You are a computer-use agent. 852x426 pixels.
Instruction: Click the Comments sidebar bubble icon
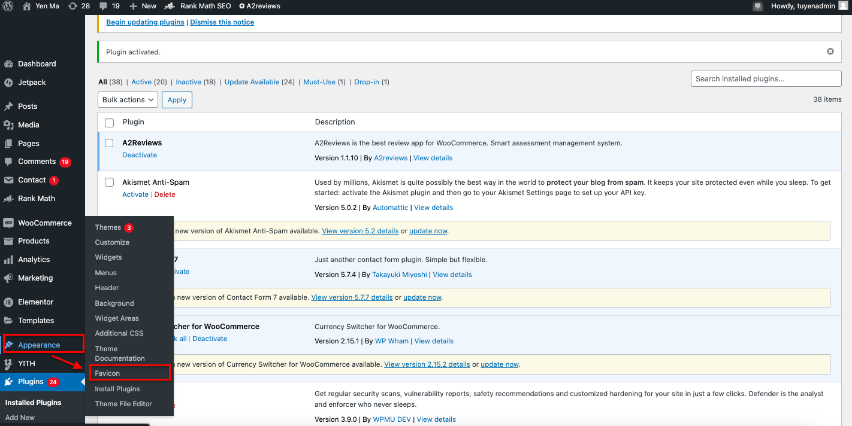[x=8, y=162]
